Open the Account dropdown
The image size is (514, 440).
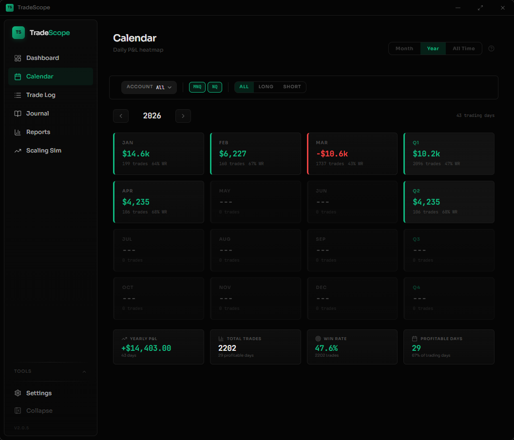149,87
